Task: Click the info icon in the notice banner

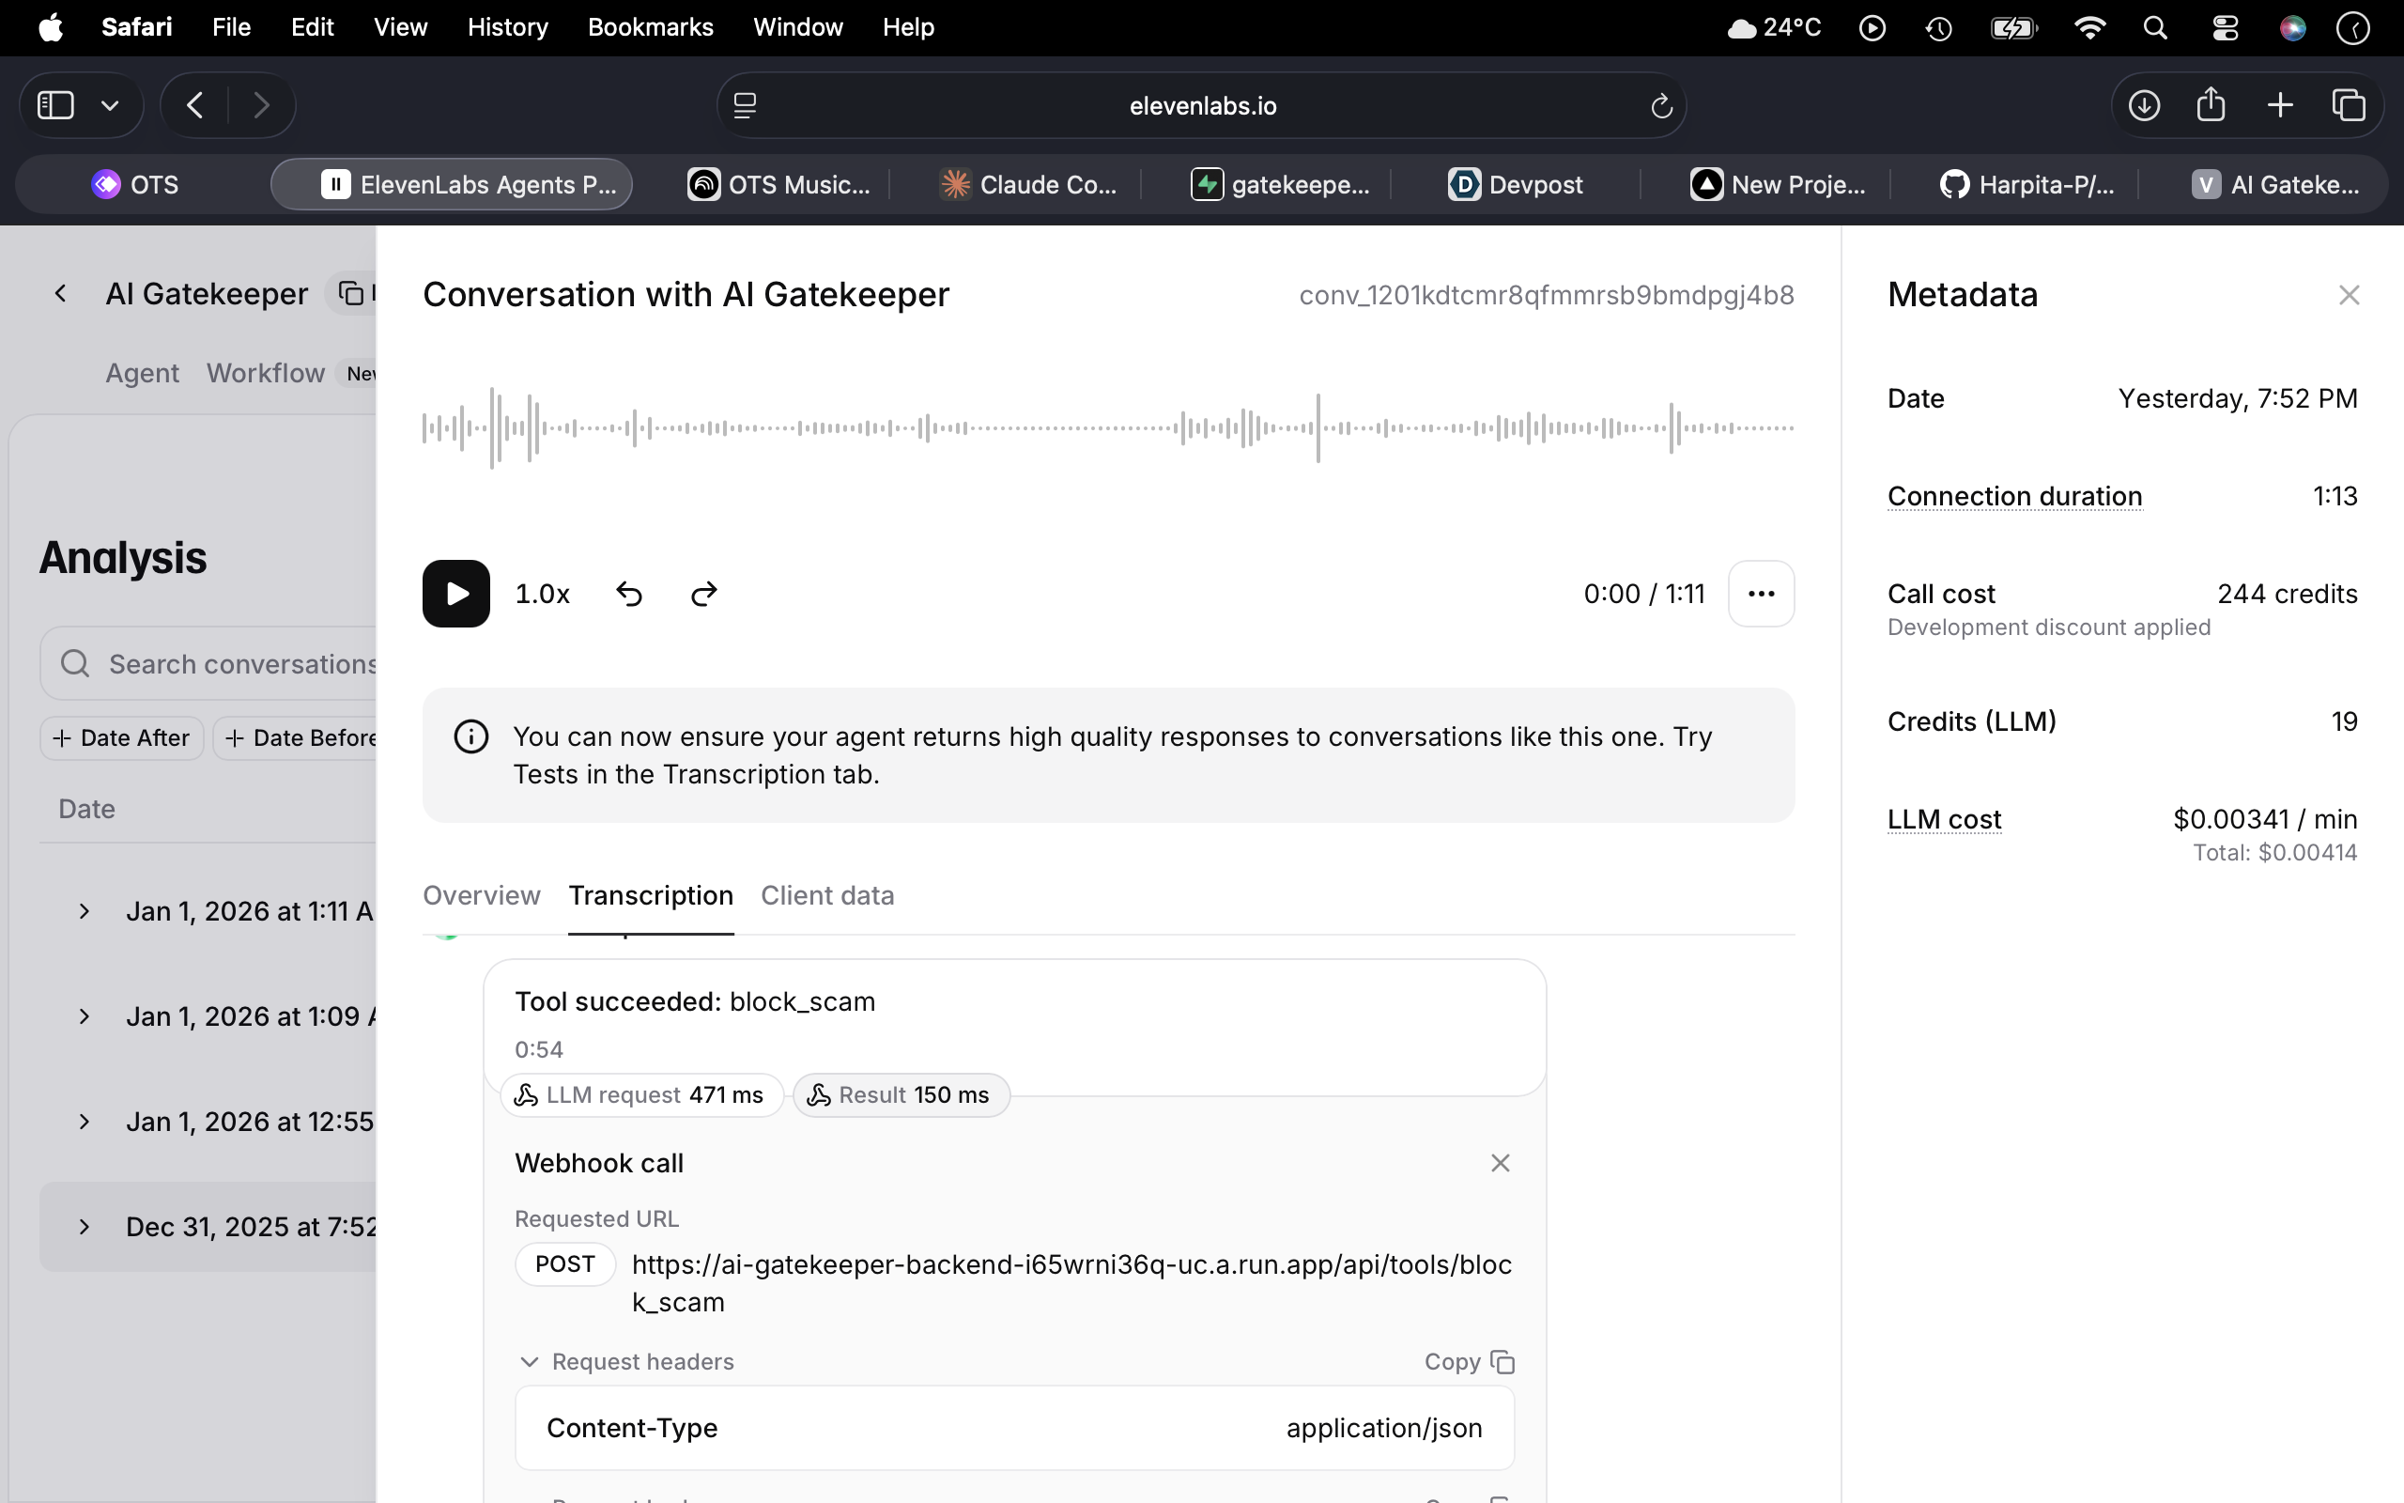Action: click(x=470, y=736)
